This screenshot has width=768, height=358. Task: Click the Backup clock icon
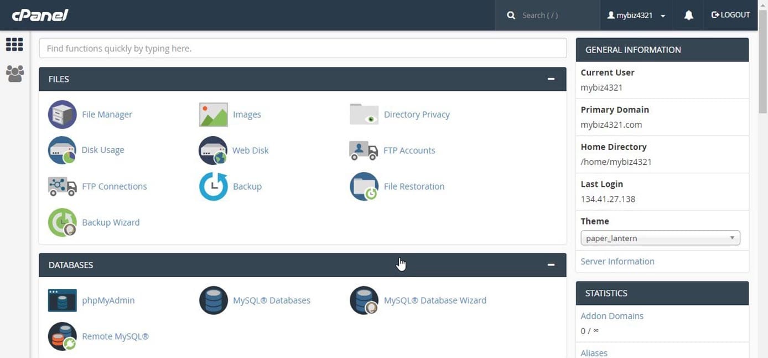(x=213, y=186)
